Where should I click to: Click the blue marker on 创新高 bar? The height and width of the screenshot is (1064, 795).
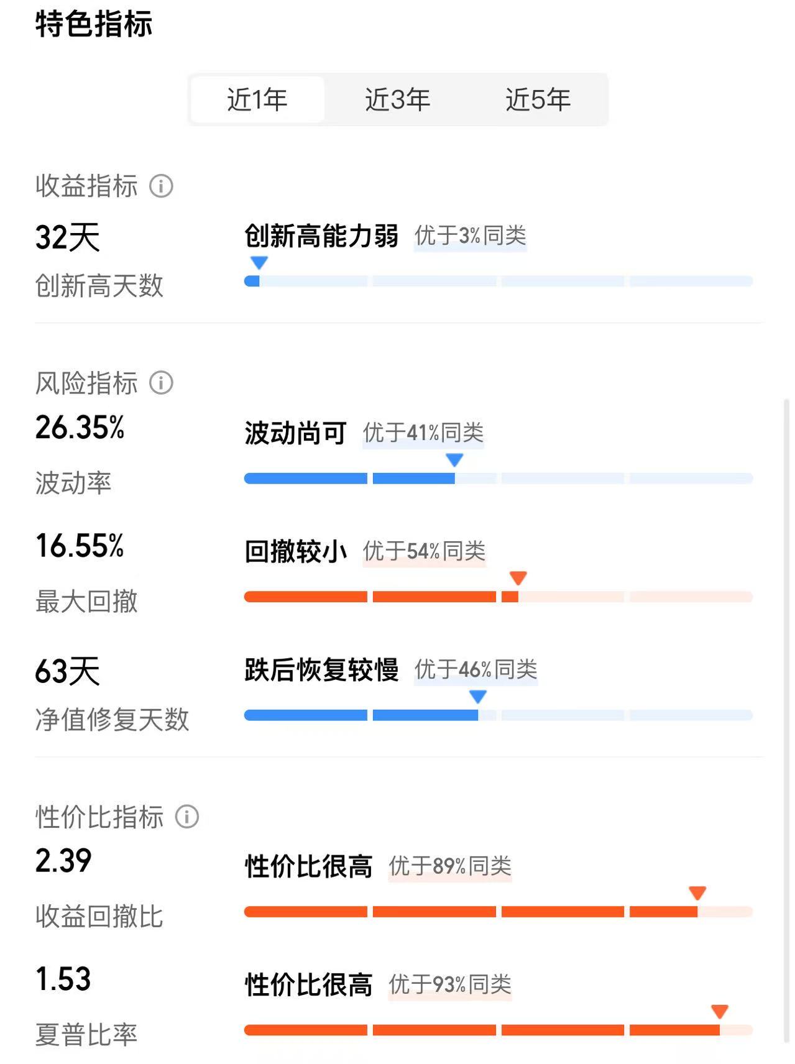(259, 262)
